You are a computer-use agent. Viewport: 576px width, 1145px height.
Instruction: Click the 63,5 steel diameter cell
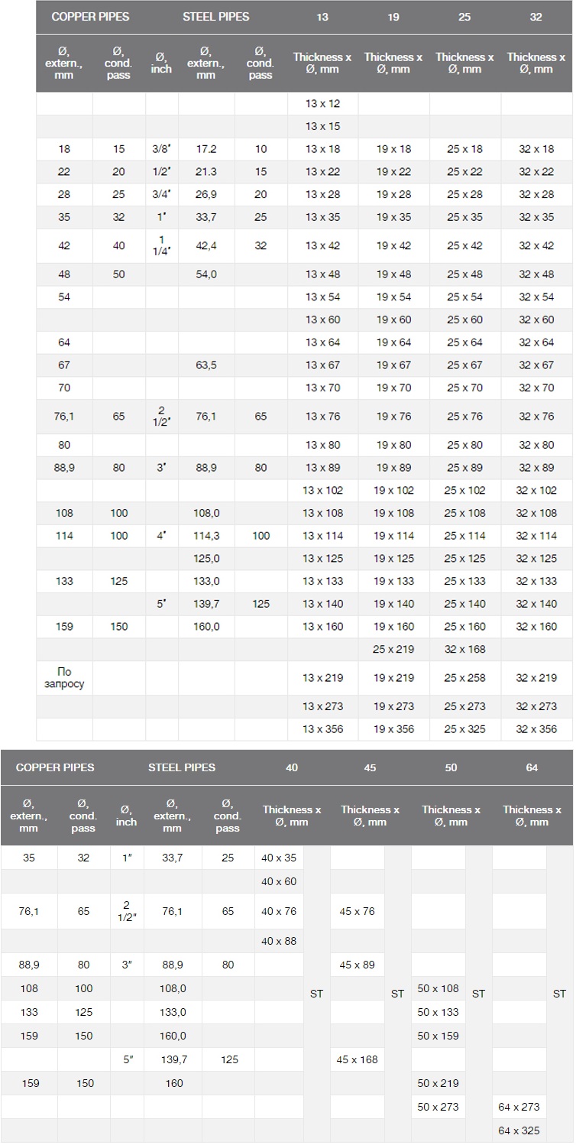tap(206, 365)
